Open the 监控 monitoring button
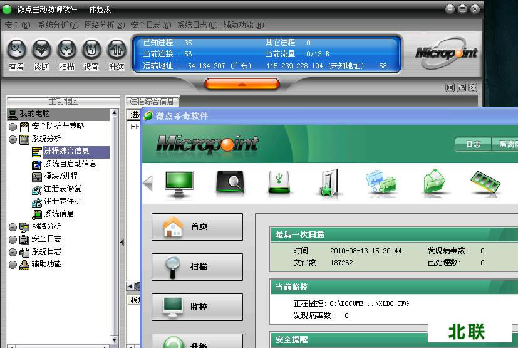 (197, 307)
